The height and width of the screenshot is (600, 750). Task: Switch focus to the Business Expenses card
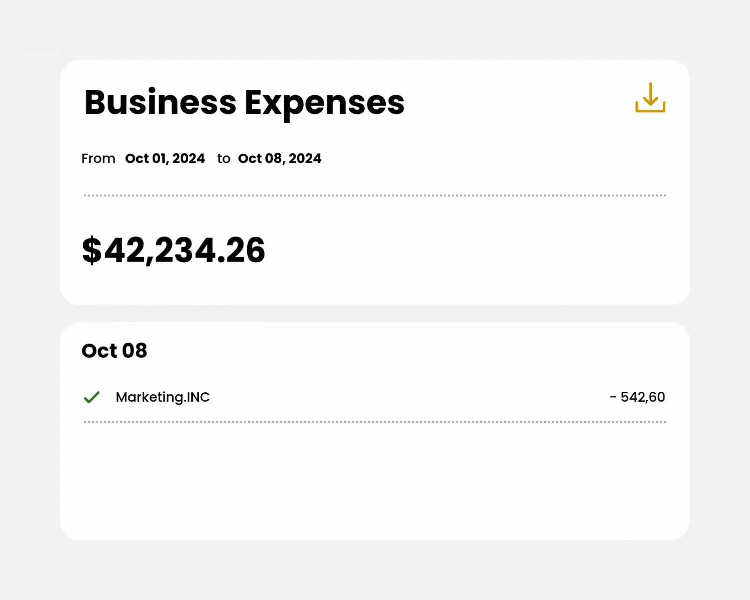coord(375,182)
